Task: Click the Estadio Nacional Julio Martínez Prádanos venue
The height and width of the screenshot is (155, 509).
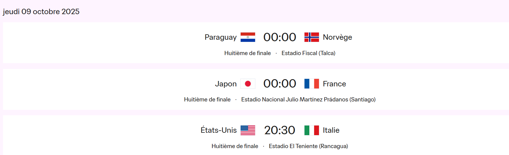Action: [x=308, y=100]
